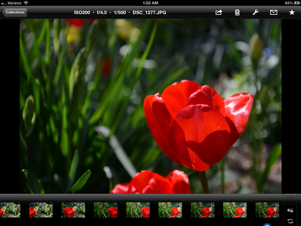This screenshot has height=226, width=301.
Task: Toggle the star favorite for DSC_1277.JPG
Action: (291, 12)
